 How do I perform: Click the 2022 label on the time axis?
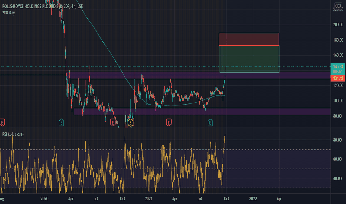click(x=253, y=199)
